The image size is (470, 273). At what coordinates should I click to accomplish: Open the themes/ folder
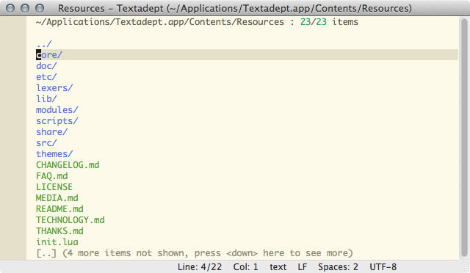tap(54, 154)
